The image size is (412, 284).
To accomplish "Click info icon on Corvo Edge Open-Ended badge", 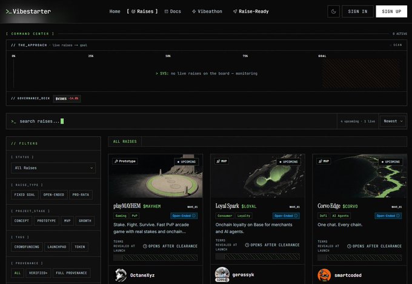I will point(398,216).
